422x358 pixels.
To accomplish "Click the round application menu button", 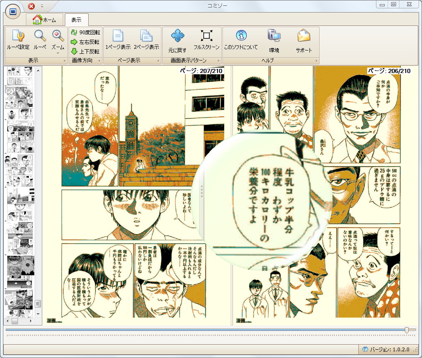I will point(13,12).
